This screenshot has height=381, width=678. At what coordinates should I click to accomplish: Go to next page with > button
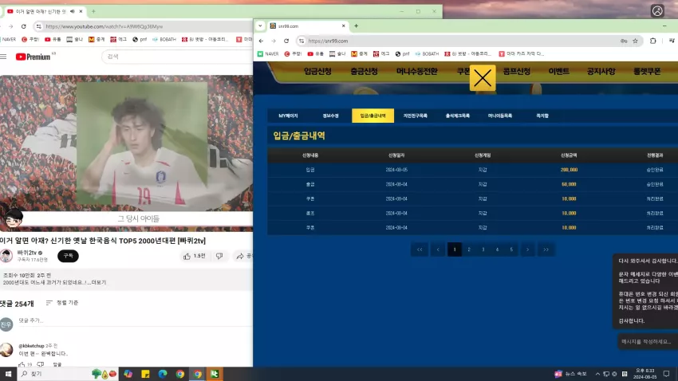[x=527, y=249]
